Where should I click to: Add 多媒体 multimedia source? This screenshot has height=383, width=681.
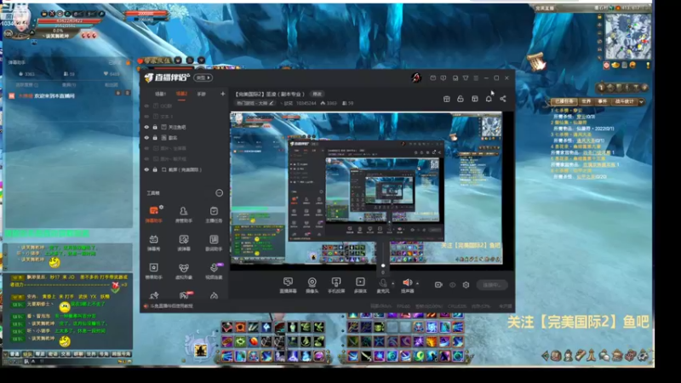tap(360, 285)
